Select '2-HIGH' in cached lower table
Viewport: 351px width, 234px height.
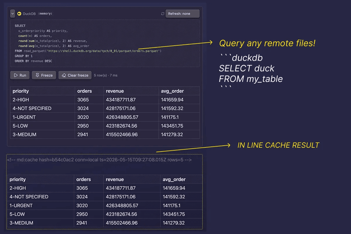[x=18, y=188]
